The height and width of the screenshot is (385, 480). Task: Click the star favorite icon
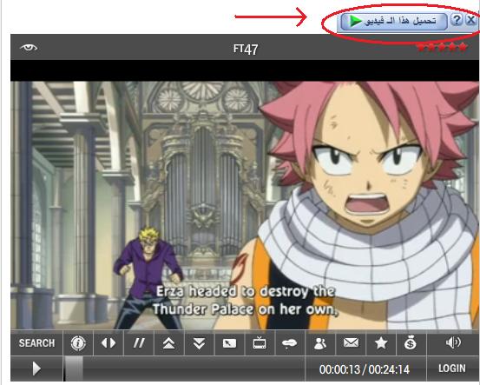(x=381, y=343)
